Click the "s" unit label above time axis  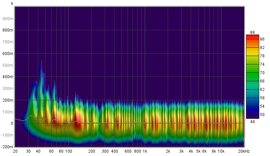pyautogui.click(x=12, y=3)
